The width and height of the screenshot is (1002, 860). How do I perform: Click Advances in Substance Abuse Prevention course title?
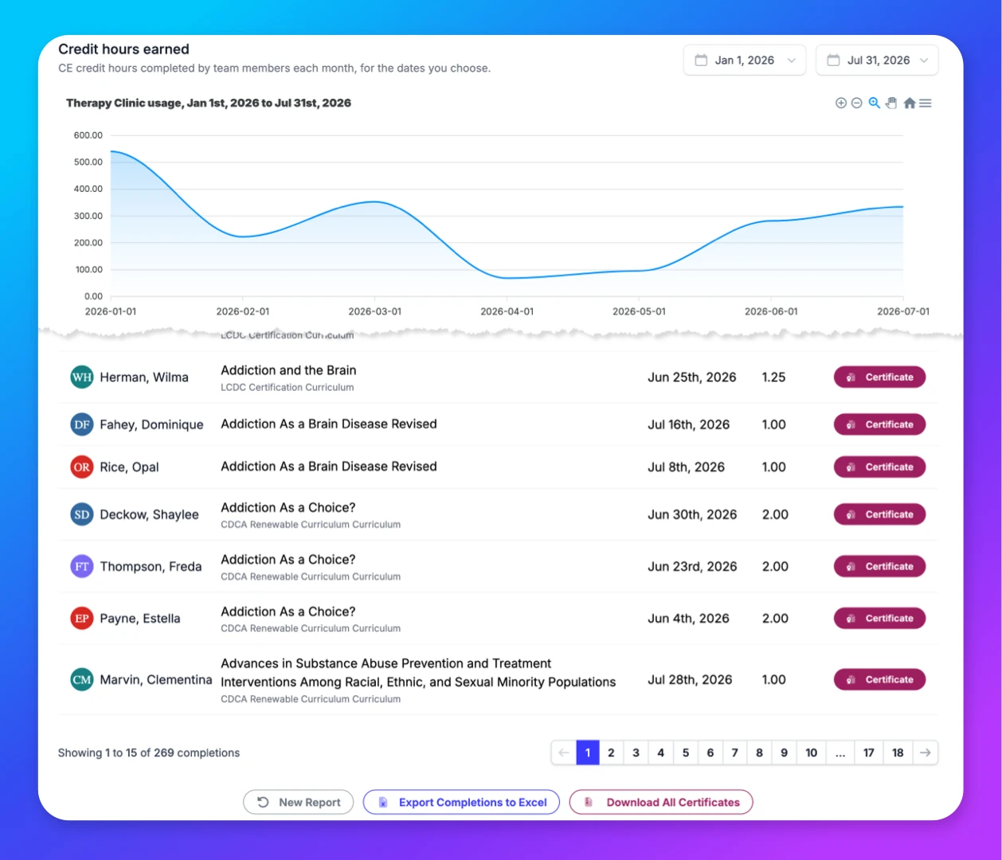[418, 673]
